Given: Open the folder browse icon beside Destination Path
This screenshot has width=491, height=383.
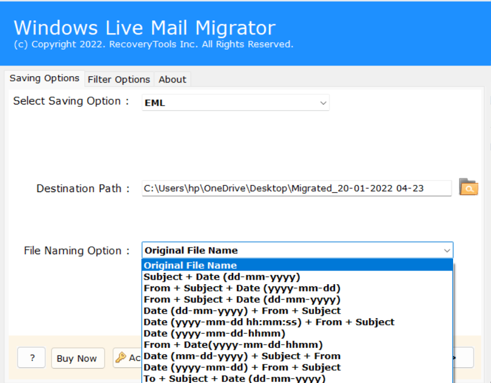Looking at the screenshot, I should 468,187.
